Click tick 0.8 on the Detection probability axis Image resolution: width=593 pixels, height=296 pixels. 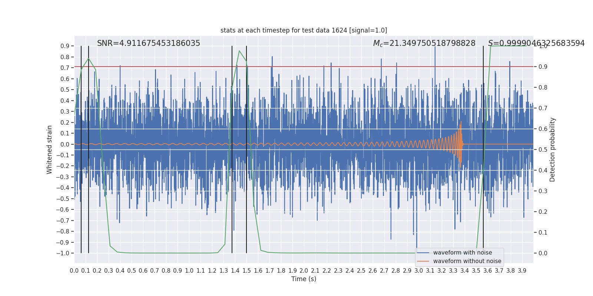tap(543, 88)
